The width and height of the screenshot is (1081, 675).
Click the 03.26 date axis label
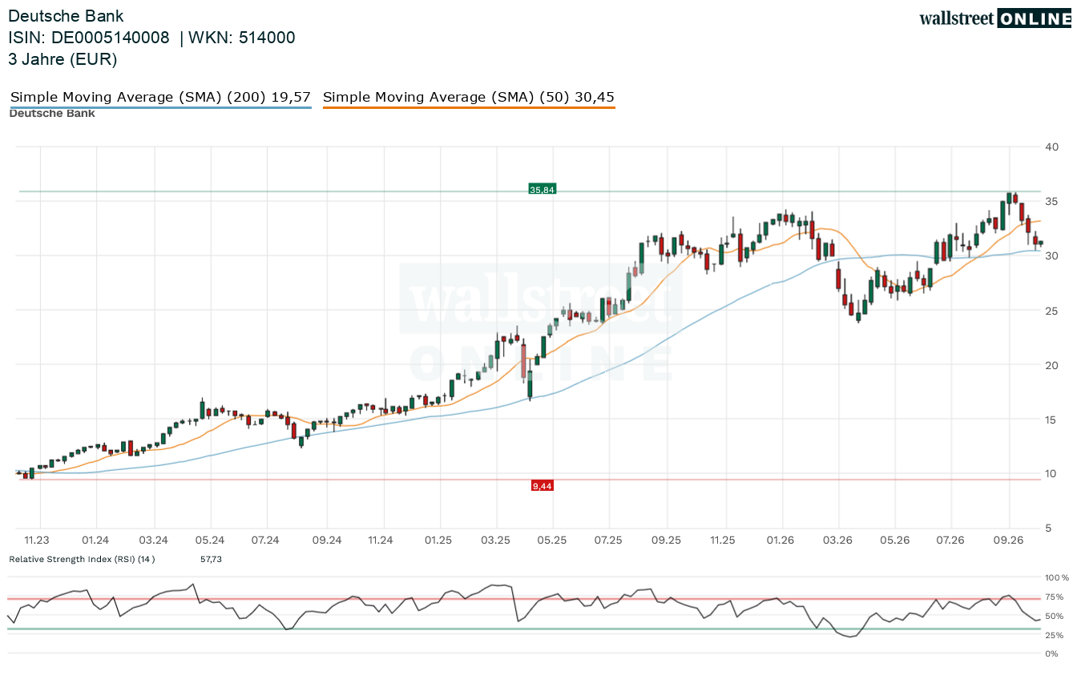click(x=838, y=540)
